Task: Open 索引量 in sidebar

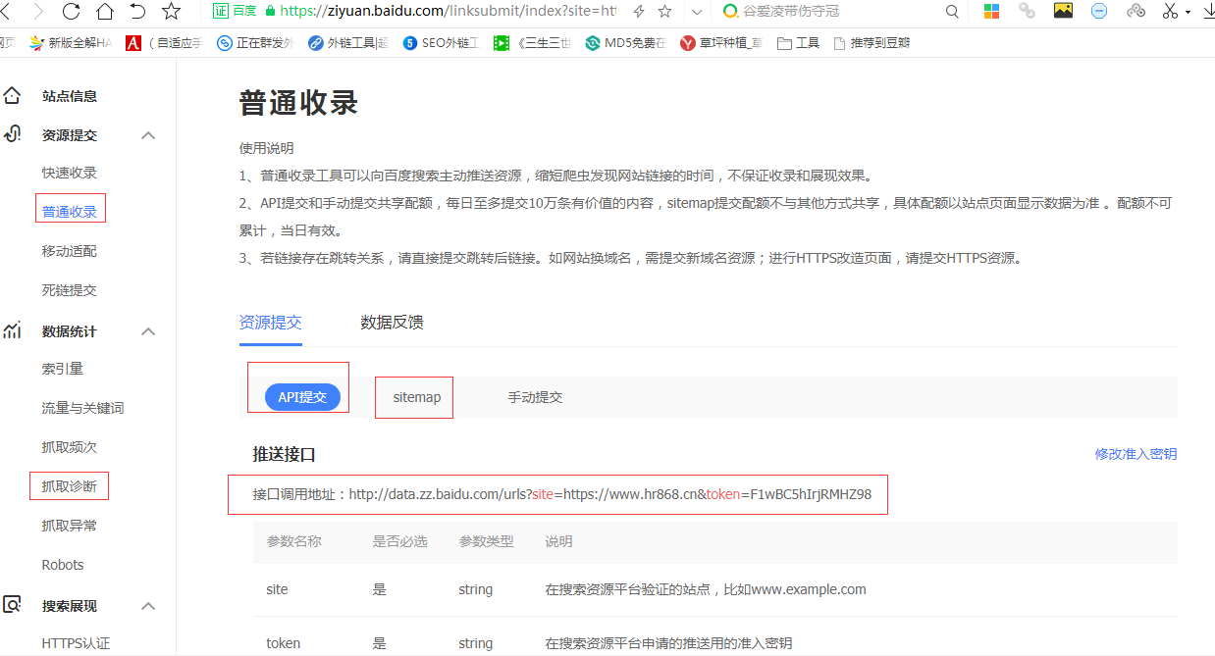Action: pos(63,369)
